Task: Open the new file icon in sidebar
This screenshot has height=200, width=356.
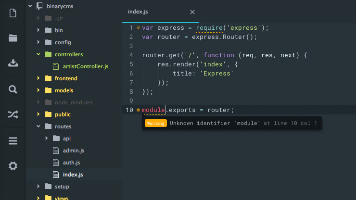Action: [13, 13]
